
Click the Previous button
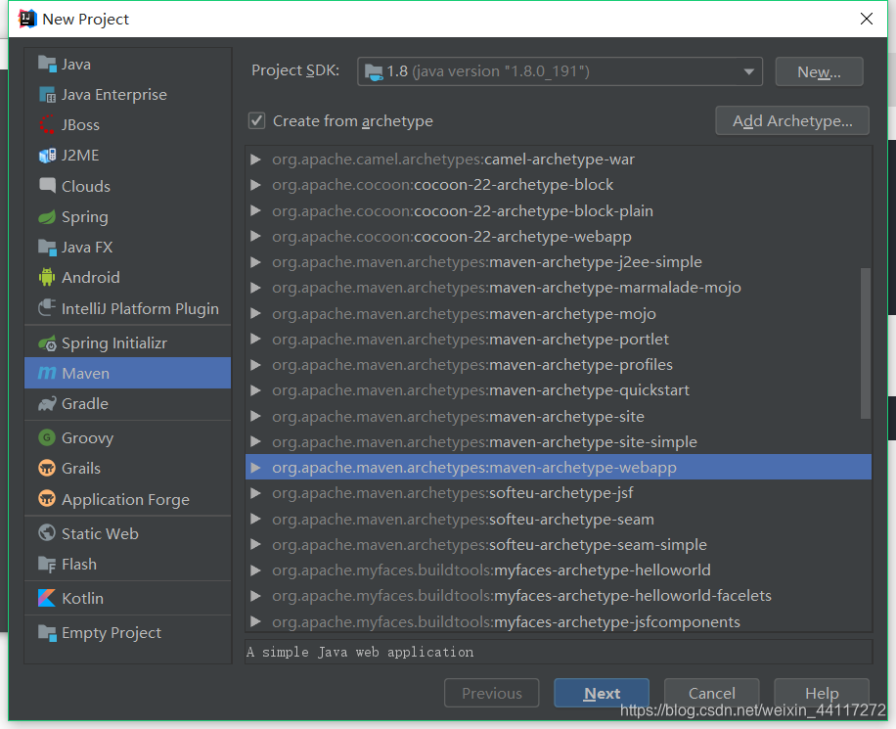(491, 693)
